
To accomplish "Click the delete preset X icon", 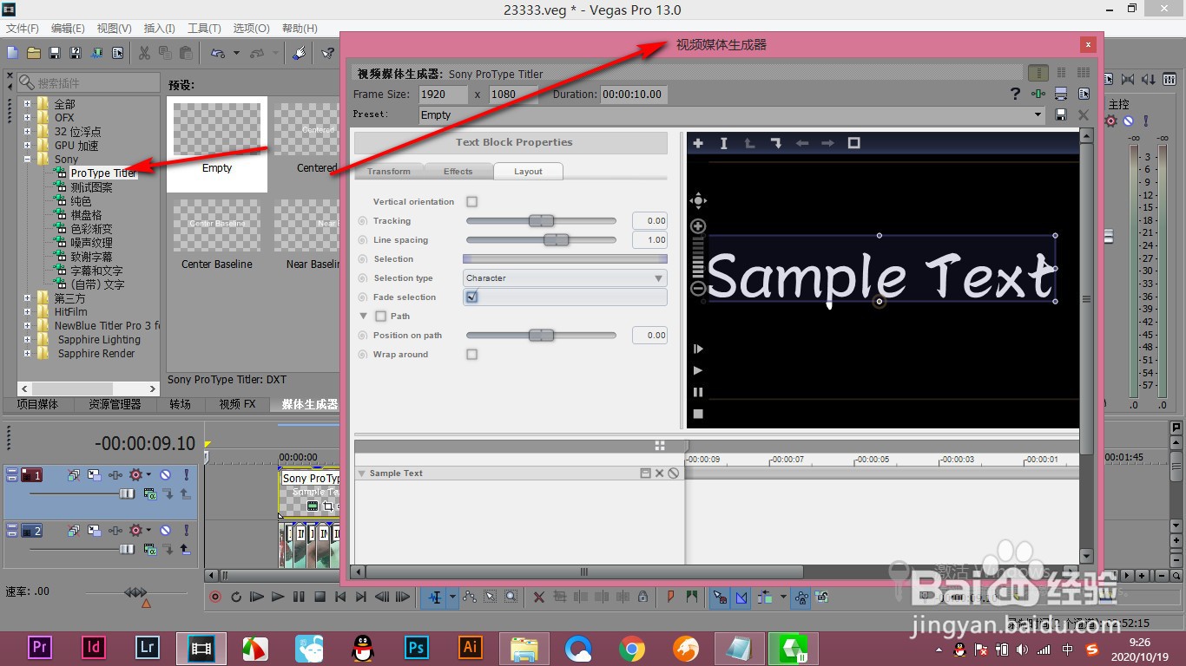I will pos(1083,114).
